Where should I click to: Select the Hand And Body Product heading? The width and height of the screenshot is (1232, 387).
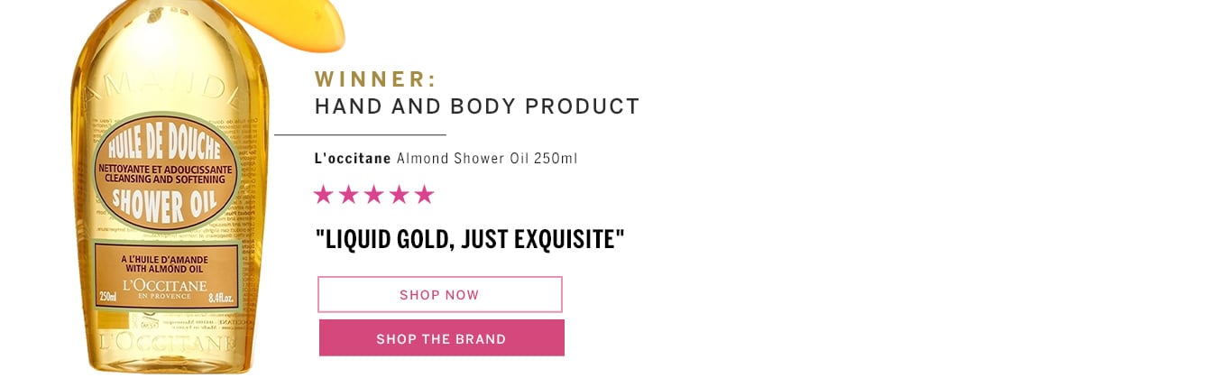(477, 106)
